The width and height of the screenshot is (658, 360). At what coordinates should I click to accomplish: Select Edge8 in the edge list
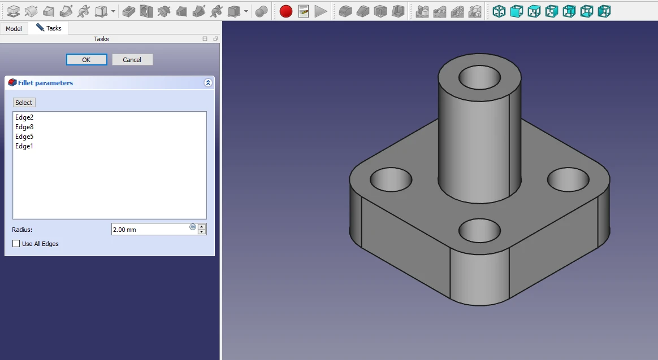coord(24,127)
